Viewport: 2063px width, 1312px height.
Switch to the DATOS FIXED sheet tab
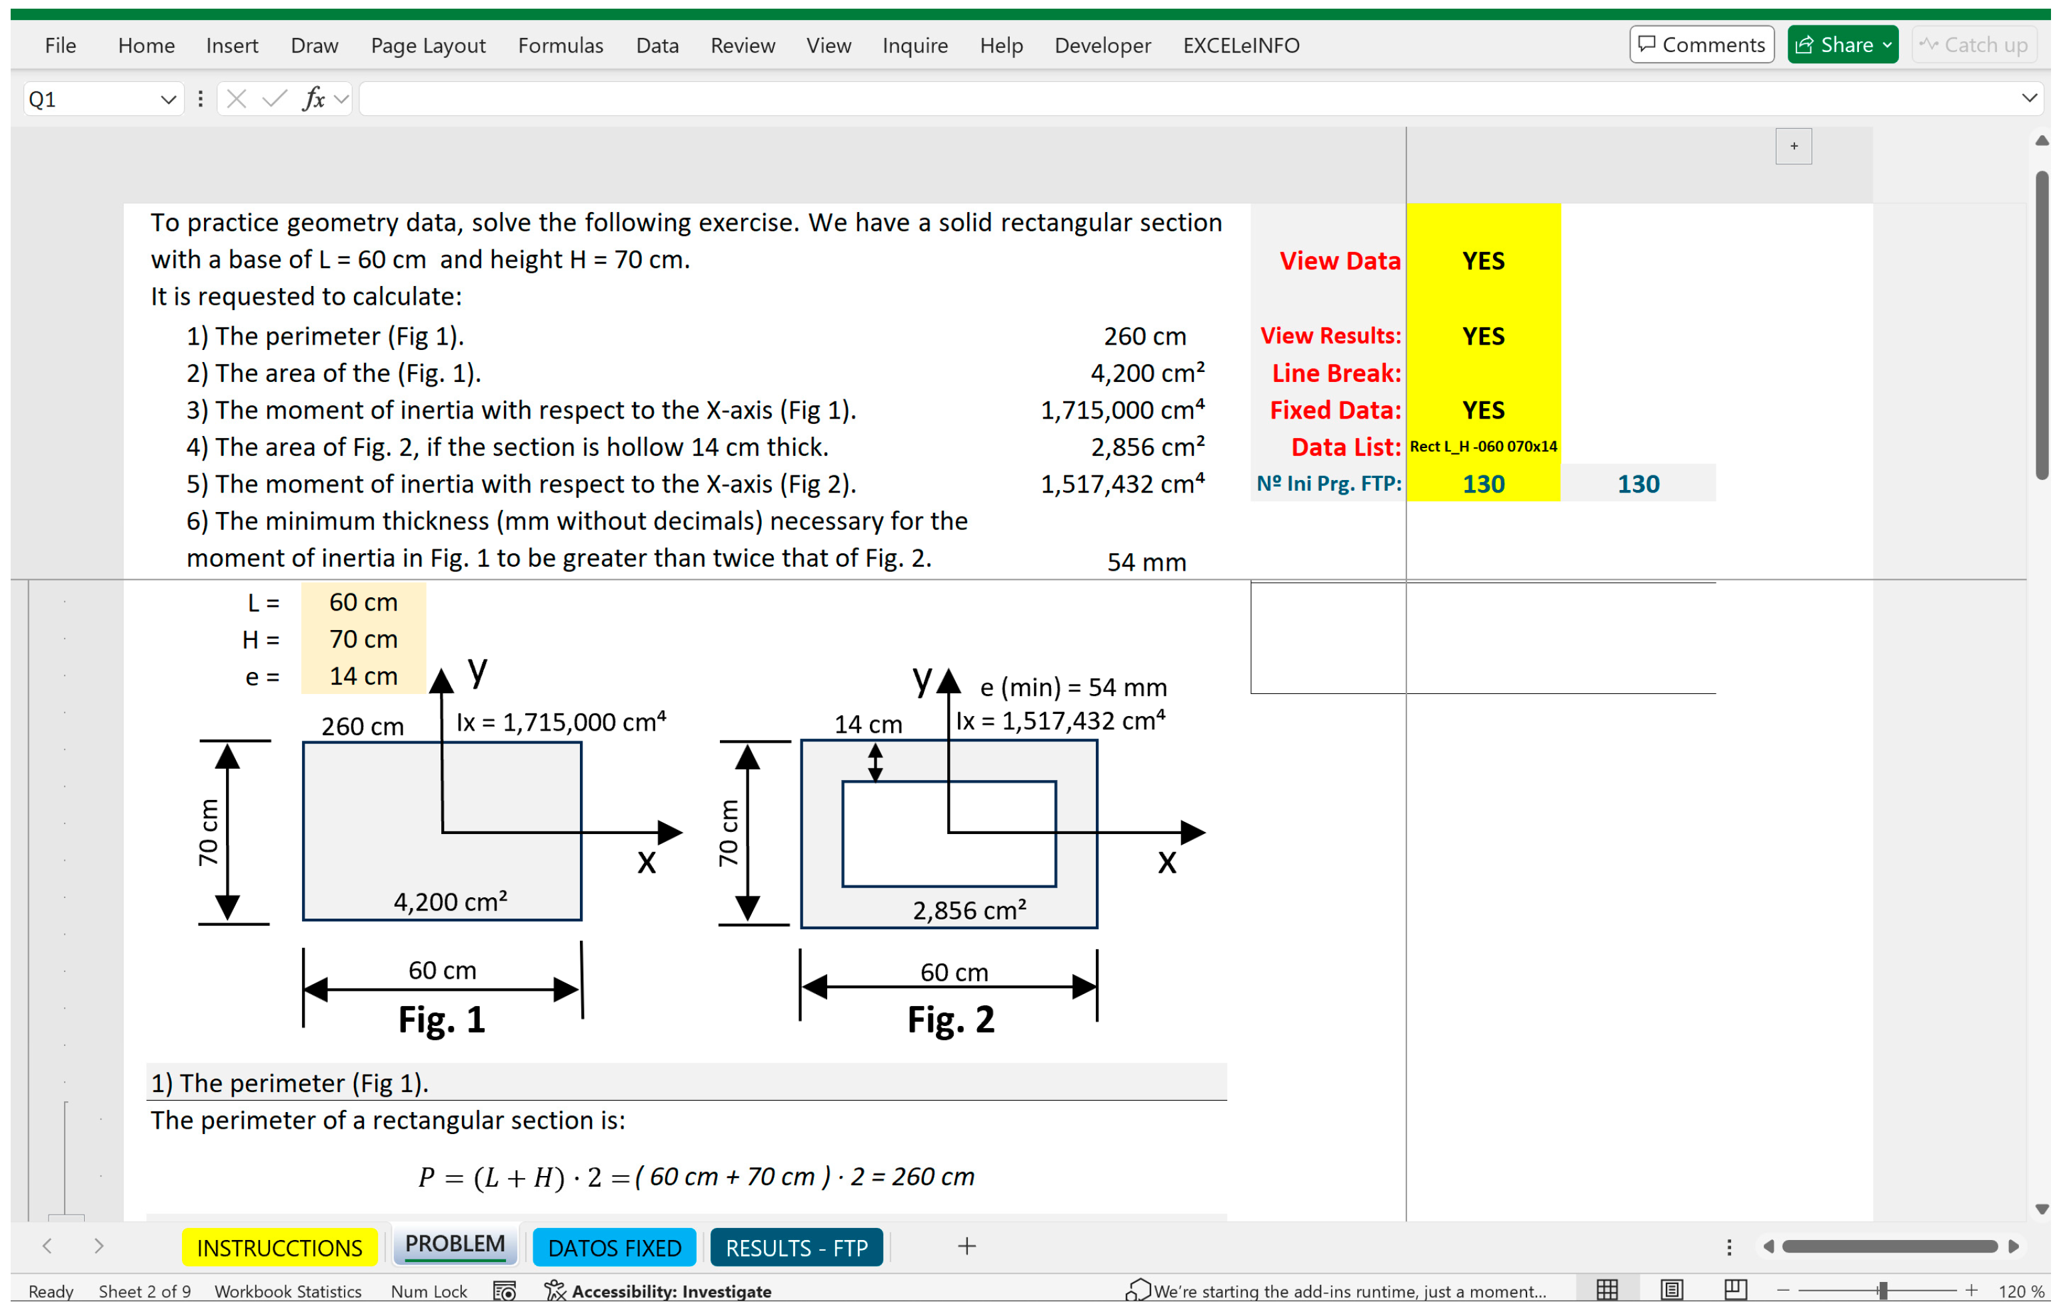coord(615,1248)
